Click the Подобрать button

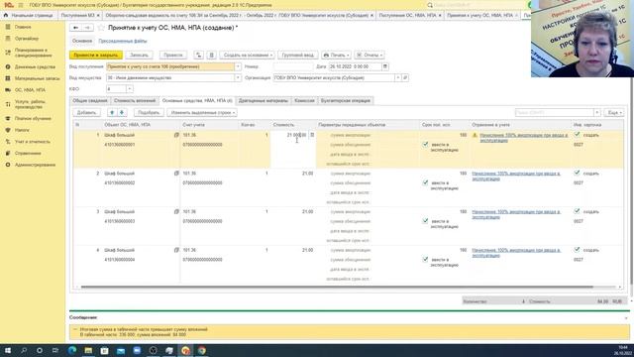point(149,112)
